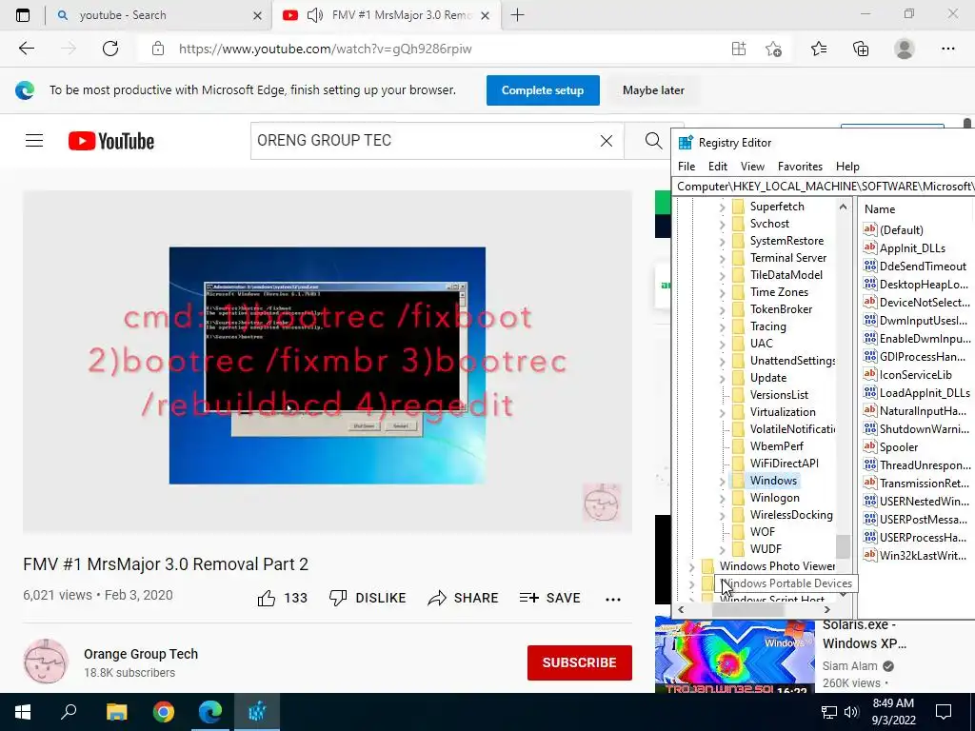Clear the YouTube search text
This screenshot has height=731, width=975.
(x=607, y=141)
